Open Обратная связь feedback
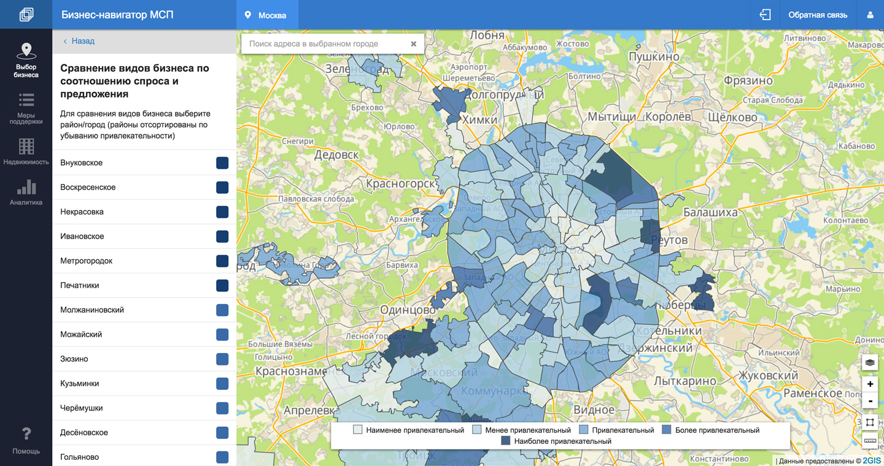This screenshot has height=466, width=884. click(817, 15)
